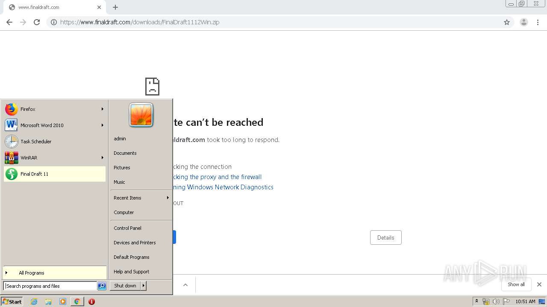
Task: Click the taskbar clock 10:51 AM
Action: pos(525,301)
